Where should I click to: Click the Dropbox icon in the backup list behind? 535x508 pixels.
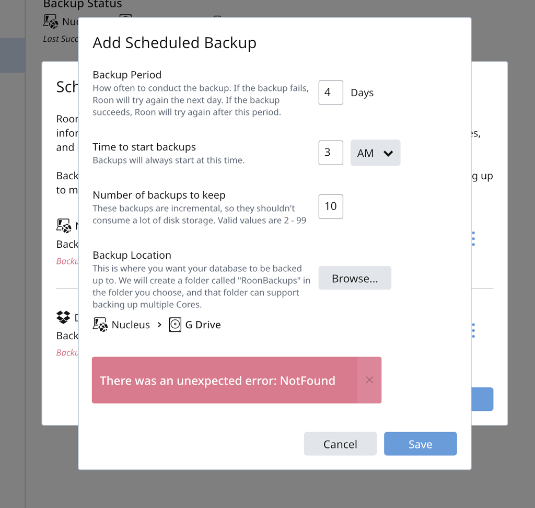[x=63, y=317]
